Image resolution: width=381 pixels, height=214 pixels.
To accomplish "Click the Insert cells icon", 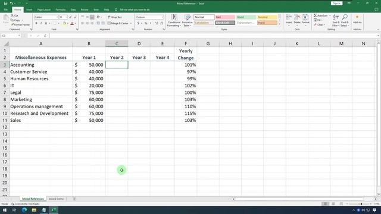I will 289,17.
